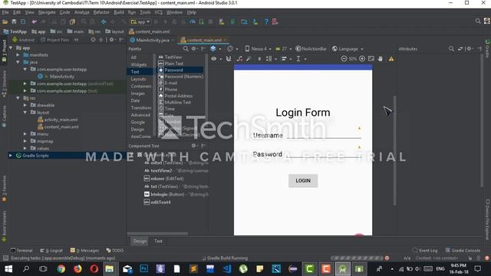Open Firefox from the Windows taskbar
491x276 pixels.
77,269
